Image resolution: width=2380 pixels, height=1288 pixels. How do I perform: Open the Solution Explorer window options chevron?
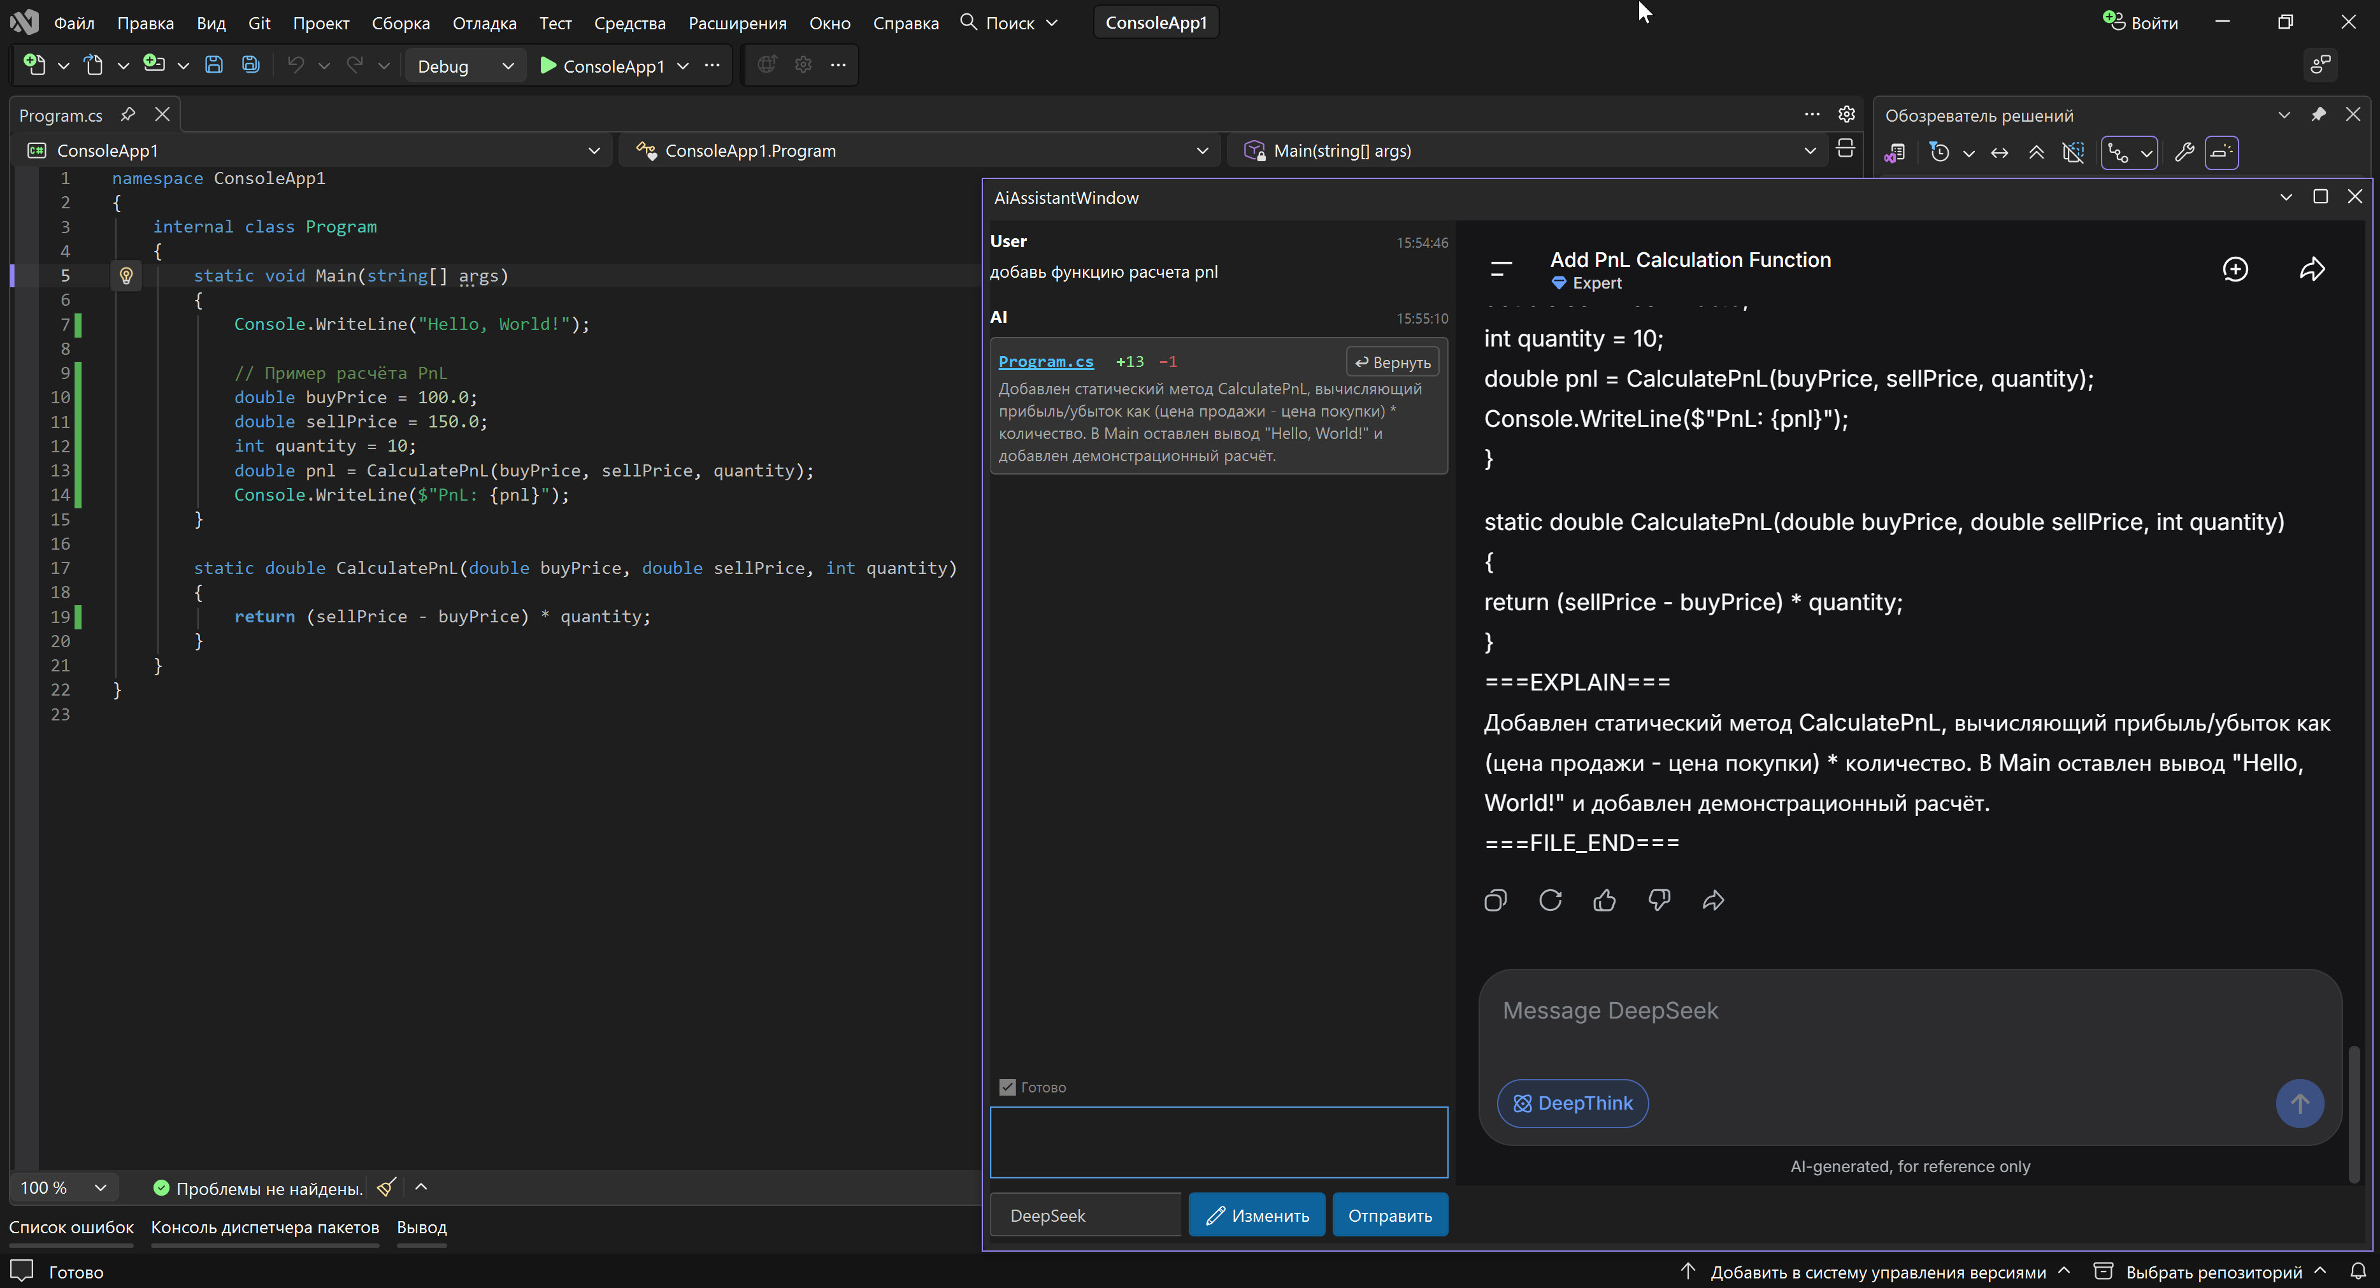pos(2284,115)
